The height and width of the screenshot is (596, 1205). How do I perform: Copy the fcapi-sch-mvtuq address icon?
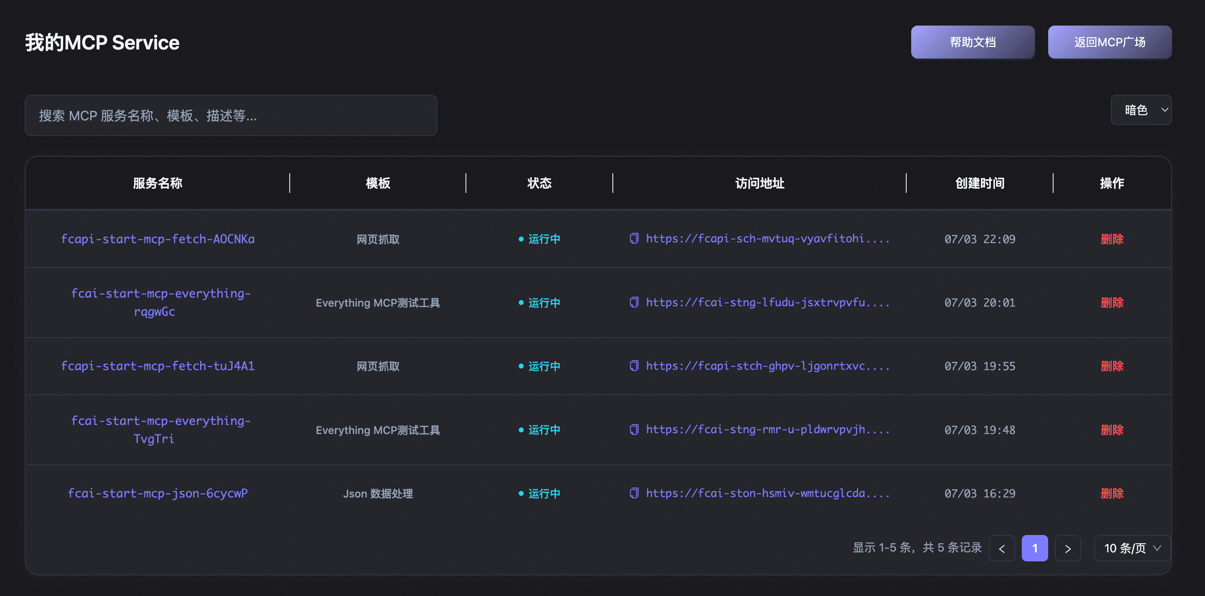(634, 239)
